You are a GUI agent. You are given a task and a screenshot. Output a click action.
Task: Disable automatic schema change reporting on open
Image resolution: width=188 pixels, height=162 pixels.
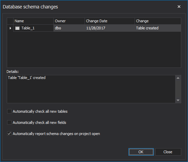tap(9, 134)
